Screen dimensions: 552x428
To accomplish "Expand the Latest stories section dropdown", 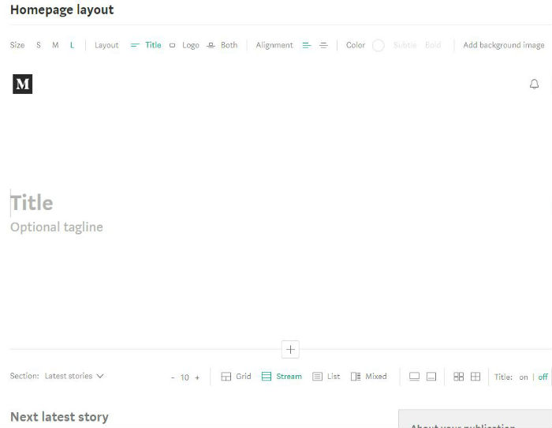I will click(x=74, y=377).
